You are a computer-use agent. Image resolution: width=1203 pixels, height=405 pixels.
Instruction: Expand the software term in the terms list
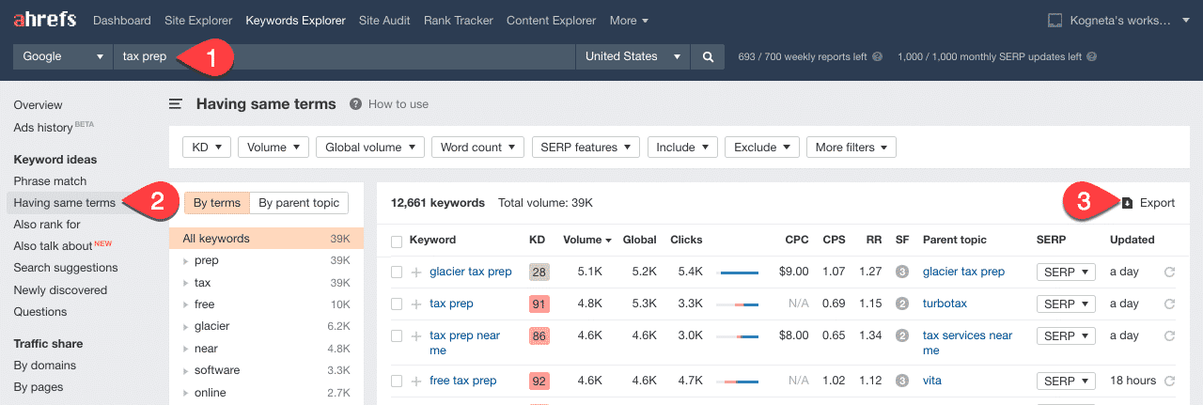coord(185,370)
